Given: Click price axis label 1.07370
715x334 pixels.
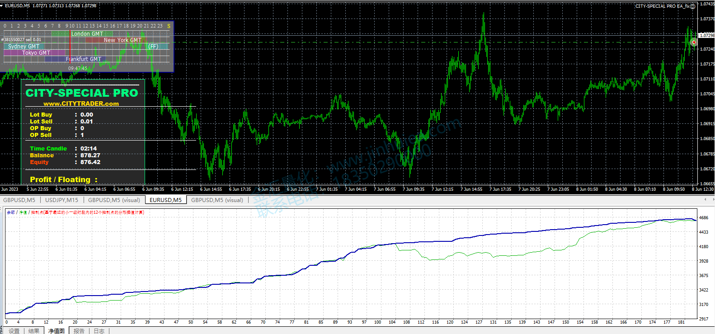Looking at the screenshot, I should tap(707, 19).
